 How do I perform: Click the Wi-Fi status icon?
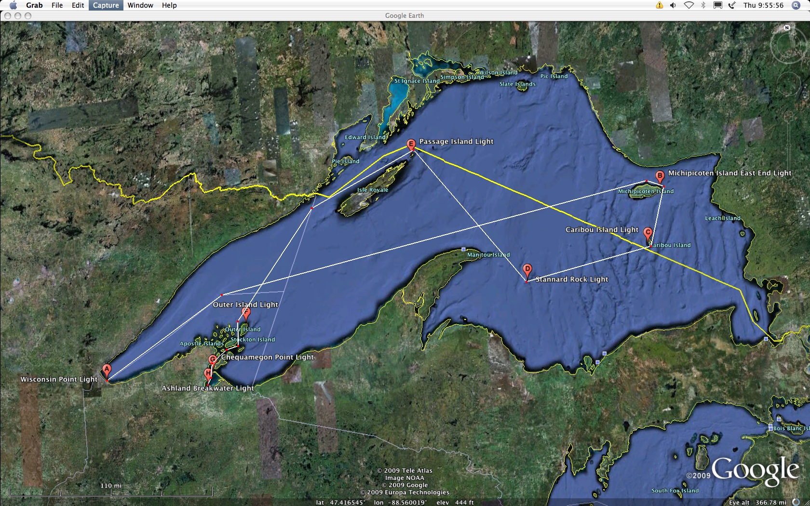click(x=688, y=5)
